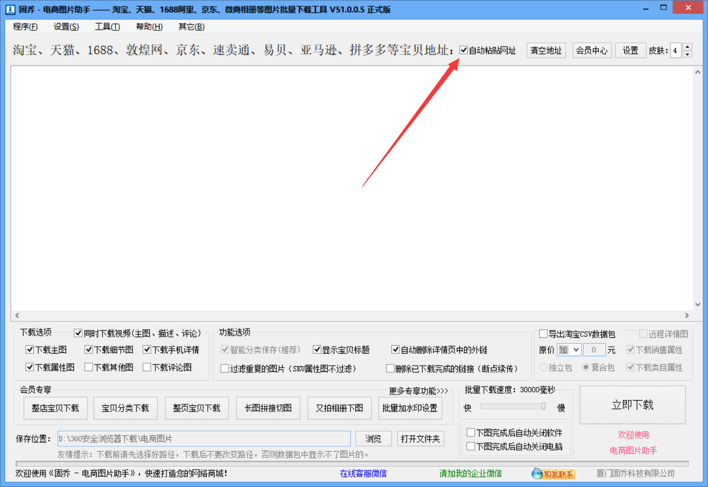Enable the 导出淘宝CSV数据包 checkbox

pos(544,334)
